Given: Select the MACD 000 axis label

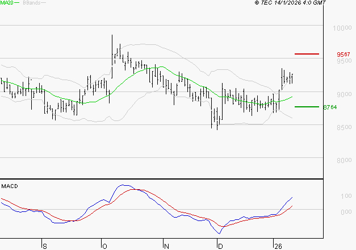Looking at the screenshot, I should pos(346,212).
